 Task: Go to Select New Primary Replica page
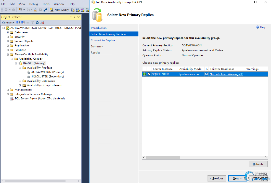(x=114, y=34)
